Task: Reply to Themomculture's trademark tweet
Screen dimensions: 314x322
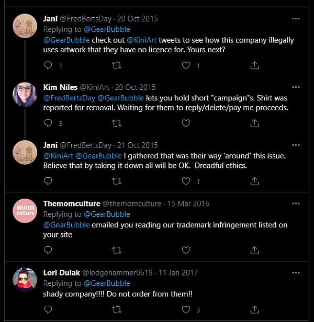Action: coord(48,250)
